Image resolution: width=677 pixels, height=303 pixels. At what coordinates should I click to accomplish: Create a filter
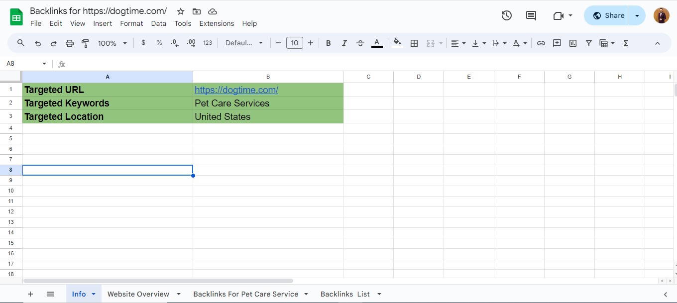tap(589, 43)
